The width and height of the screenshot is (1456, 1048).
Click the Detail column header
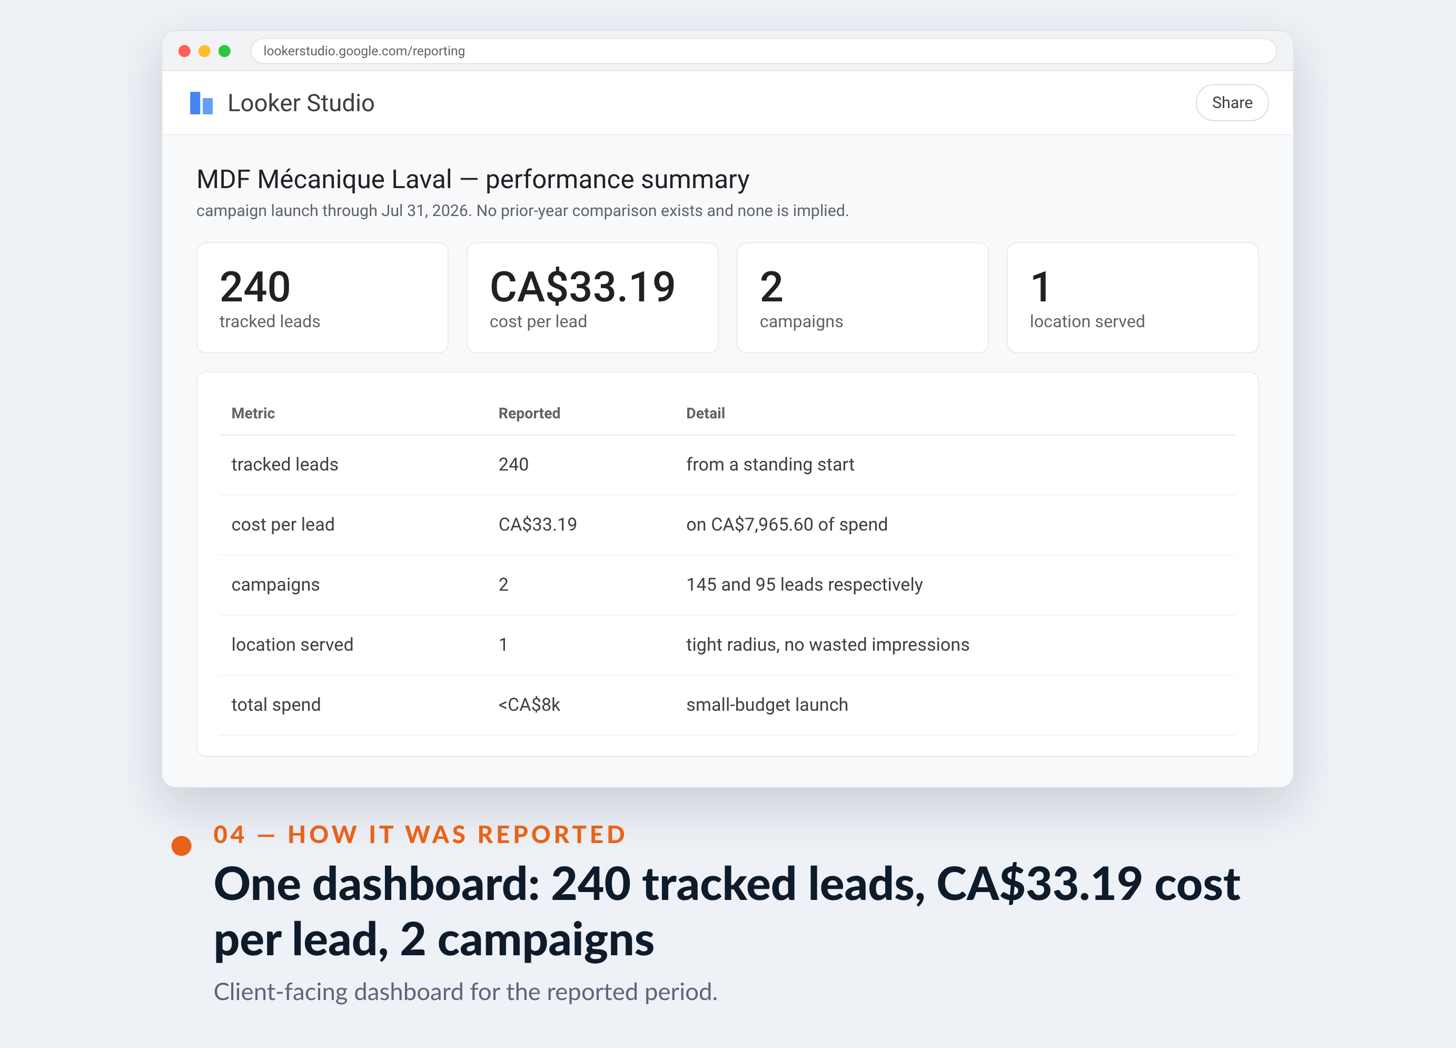click(705, 413)
